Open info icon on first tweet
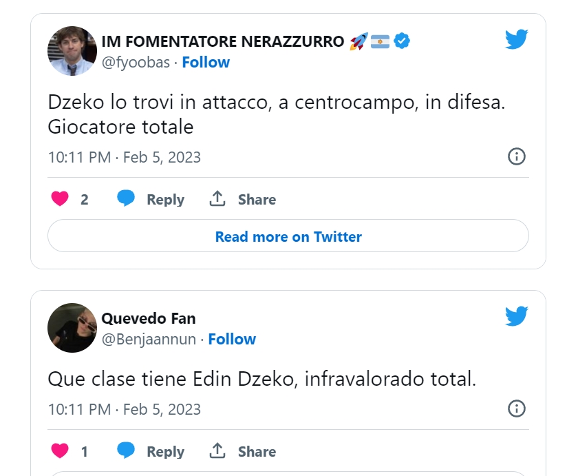This screenshot has height=476, width=578. click(516, 156)
